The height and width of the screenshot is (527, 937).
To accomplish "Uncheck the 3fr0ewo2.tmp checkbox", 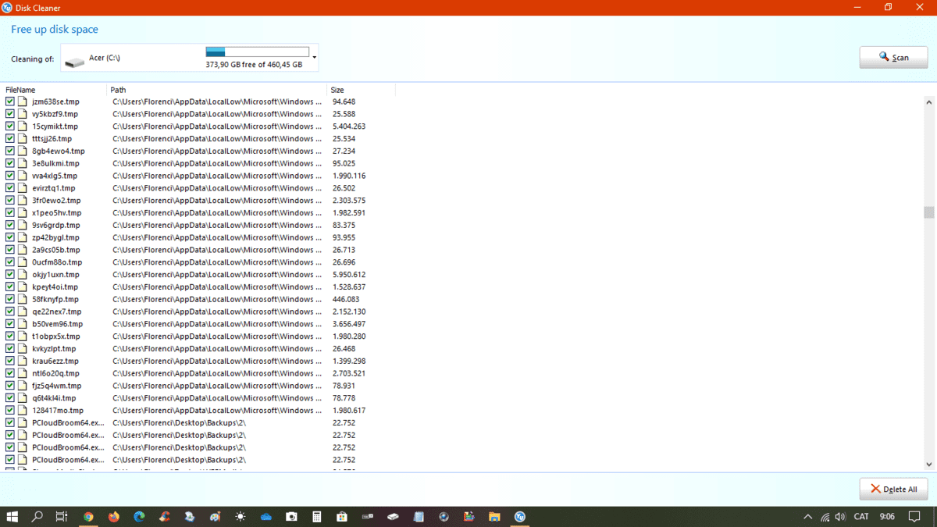I will pos(10,201).
